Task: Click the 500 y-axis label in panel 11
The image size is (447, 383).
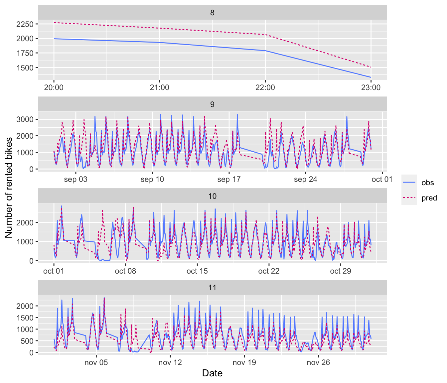Action: click(x=27, y=341)
